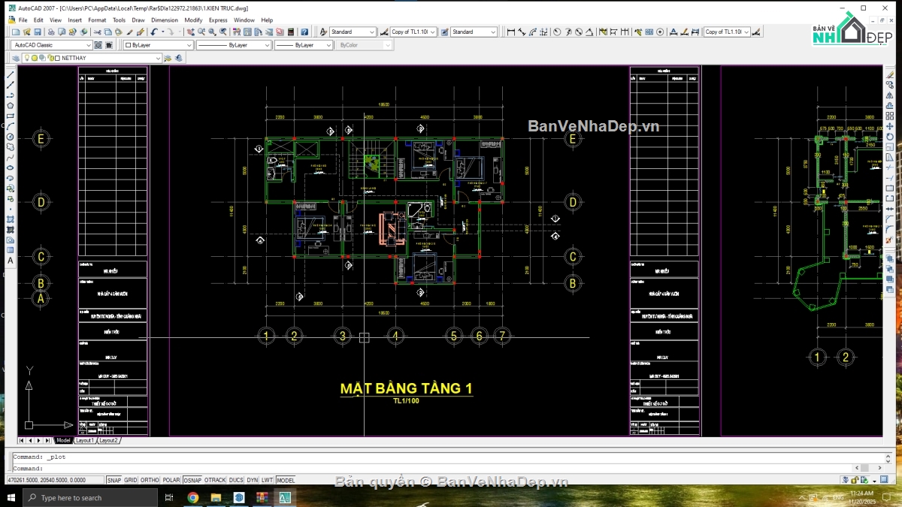Screen dimensions: 902x507
Task: Open Chrome from the Windows taskbar
Action: coord(193,497)
